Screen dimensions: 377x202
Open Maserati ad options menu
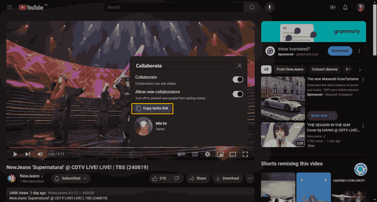363,80
